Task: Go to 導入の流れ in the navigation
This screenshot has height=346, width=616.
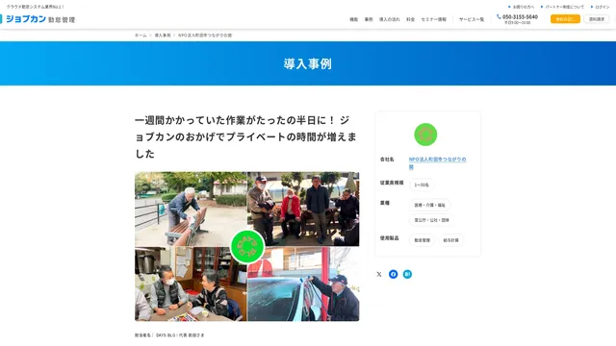Action: 389,19
